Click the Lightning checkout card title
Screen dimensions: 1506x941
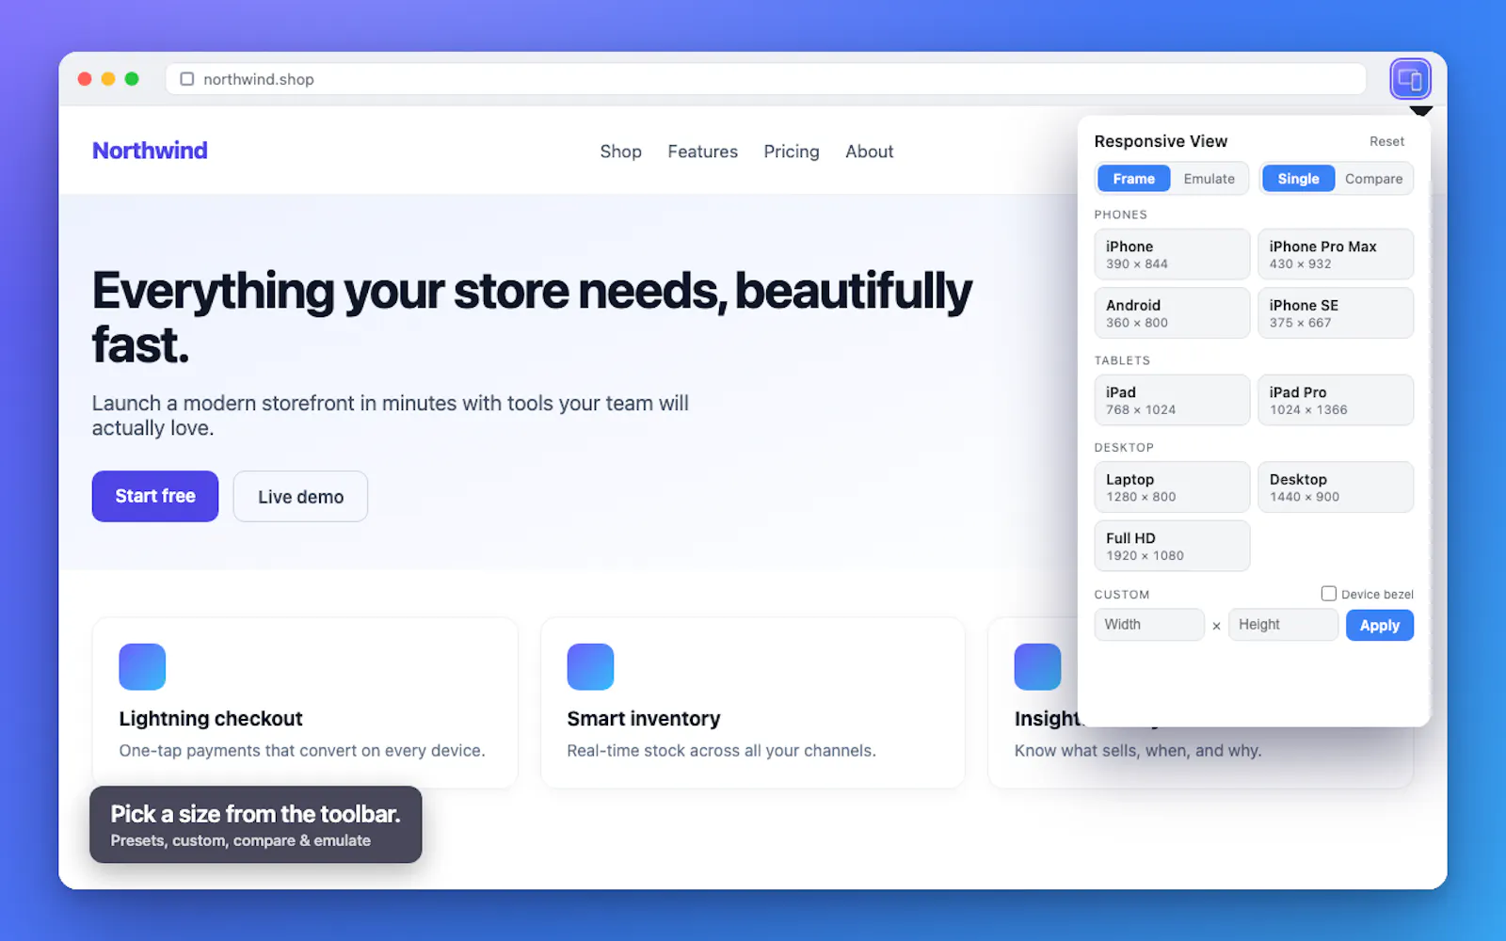211,719
